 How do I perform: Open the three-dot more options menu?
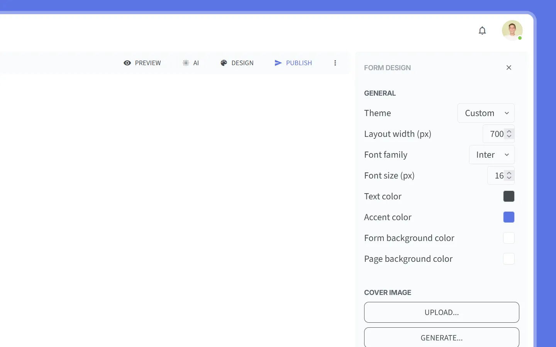click(x=335, y=63)
